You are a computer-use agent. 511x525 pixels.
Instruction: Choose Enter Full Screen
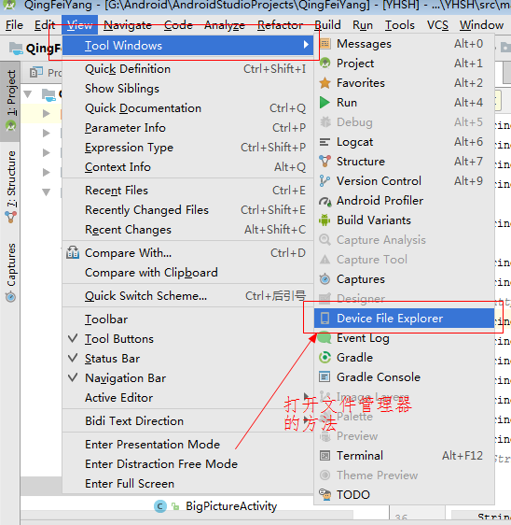pos(187,484)
